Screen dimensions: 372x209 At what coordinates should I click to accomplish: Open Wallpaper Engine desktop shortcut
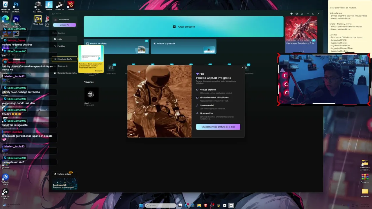tap(5, 179)
